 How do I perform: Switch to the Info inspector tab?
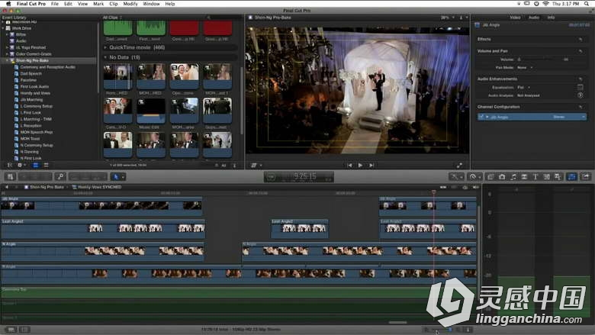(x=551, y=18)
